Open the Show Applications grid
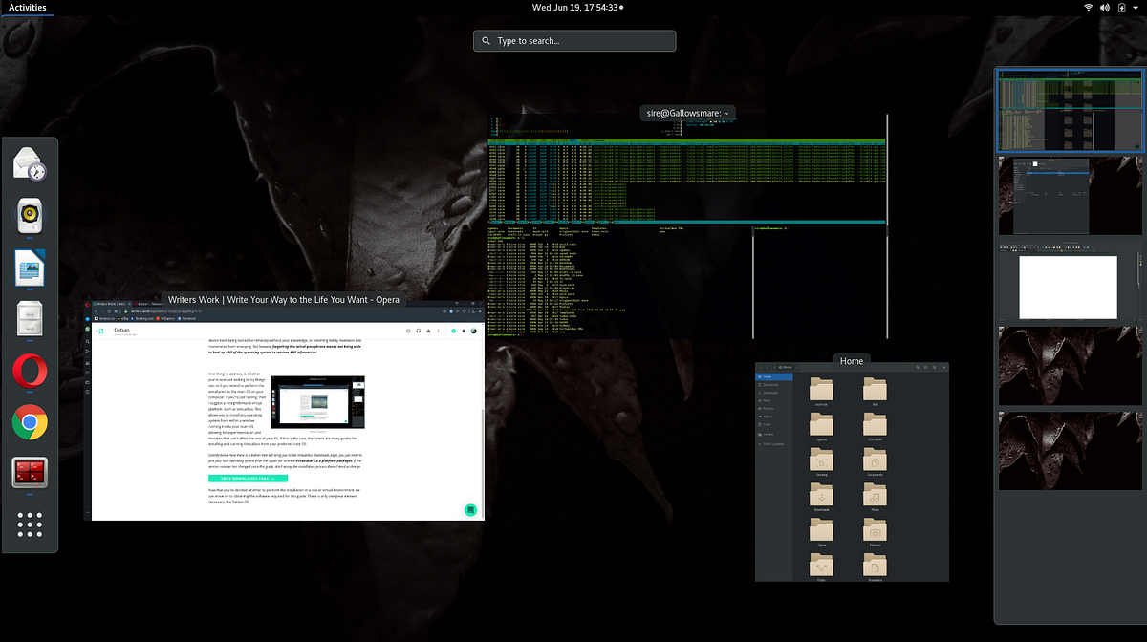 (30, 524)
